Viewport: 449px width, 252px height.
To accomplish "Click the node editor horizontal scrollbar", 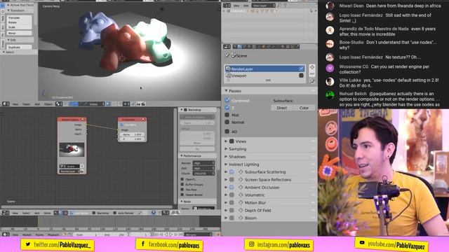I will 87,206.
